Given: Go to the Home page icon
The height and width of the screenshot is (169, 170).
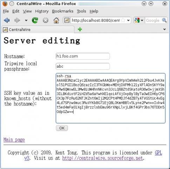Looking at the screenshot, I should point(56,20).
